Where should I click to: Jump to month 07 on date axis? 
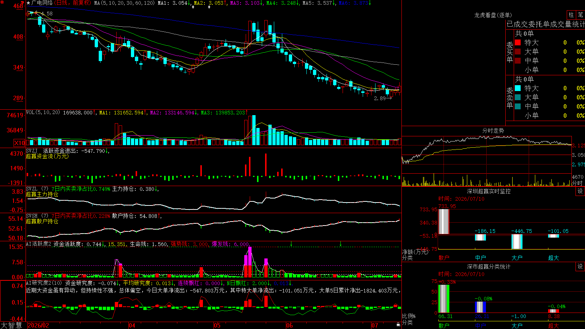click(375, 325)
